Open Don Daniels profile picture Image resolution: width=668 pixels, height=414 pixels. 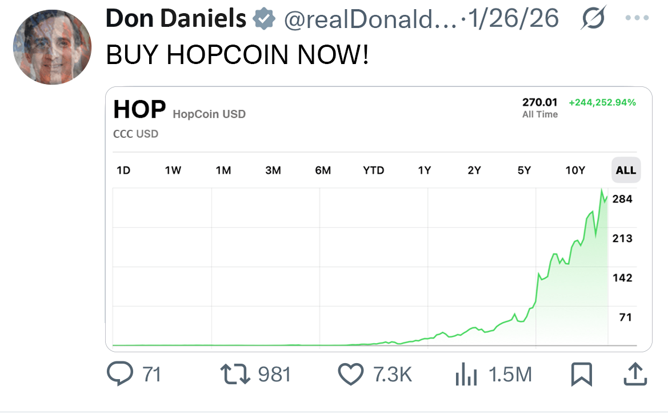coord(52,47)
